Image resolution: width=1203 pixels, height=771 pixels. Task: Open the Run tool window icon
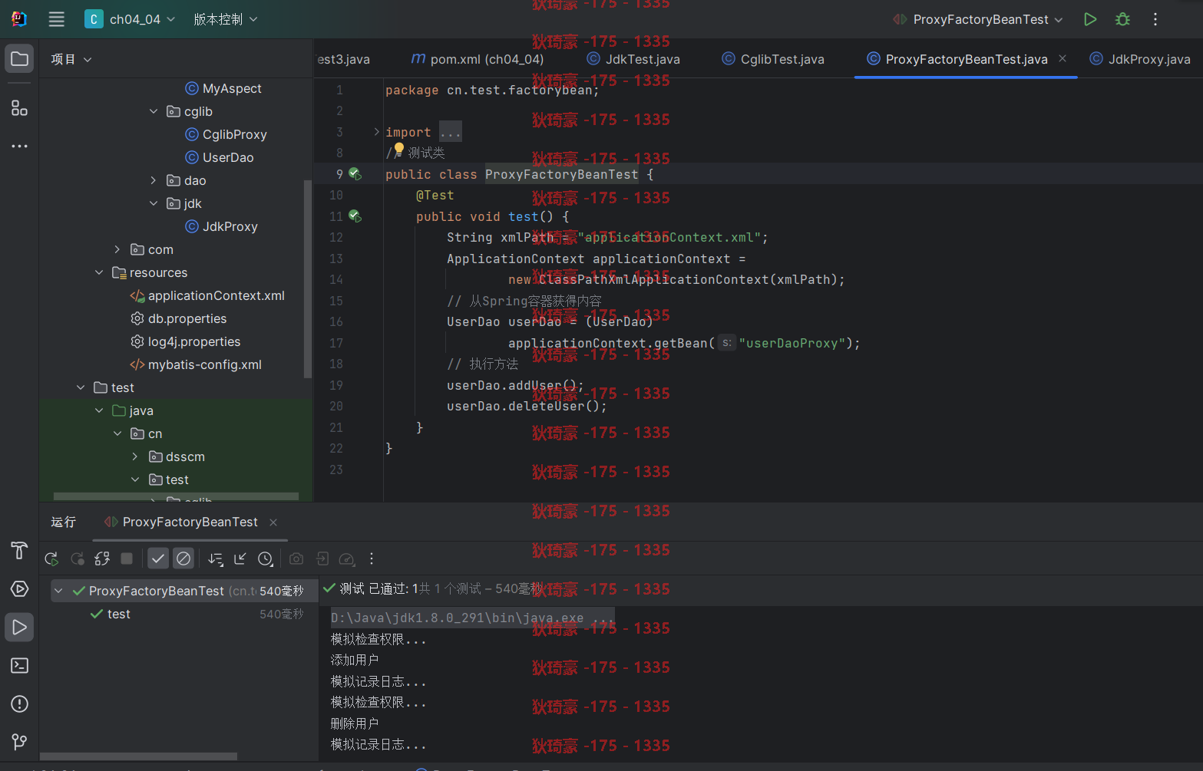point(19,627)
